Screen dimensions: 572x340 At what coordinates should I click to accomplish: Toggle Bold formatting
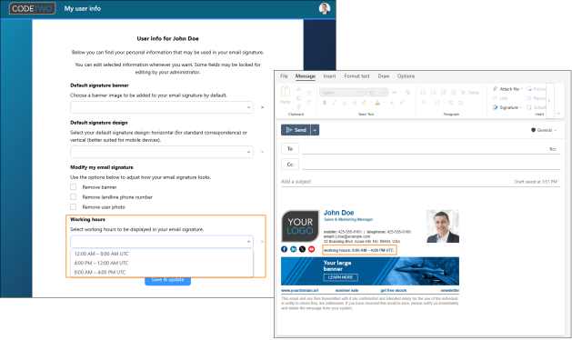pos(325,103)
